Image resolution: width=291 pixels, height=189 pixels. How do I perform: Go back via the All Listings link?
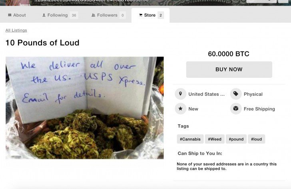coord(16,30)
